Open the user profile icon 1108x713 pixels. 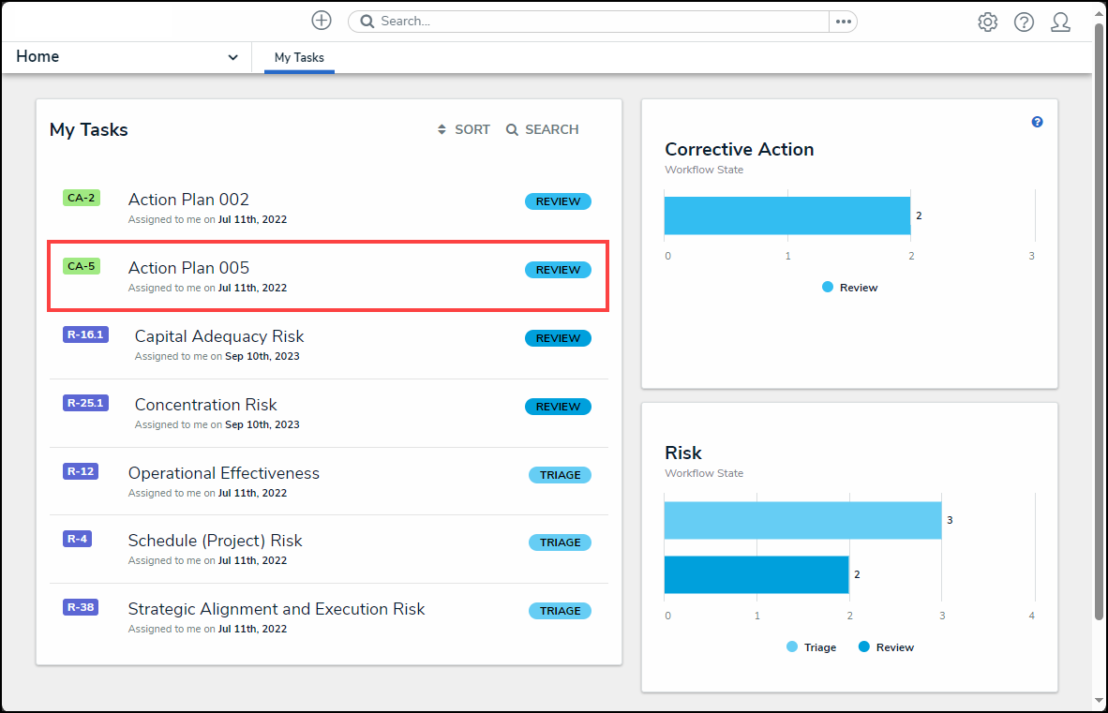tap(1060, 22)
